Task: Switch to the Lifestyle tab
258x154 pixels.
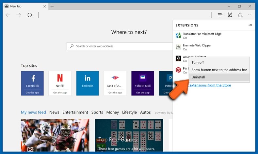Action: (x=130, y=112)
